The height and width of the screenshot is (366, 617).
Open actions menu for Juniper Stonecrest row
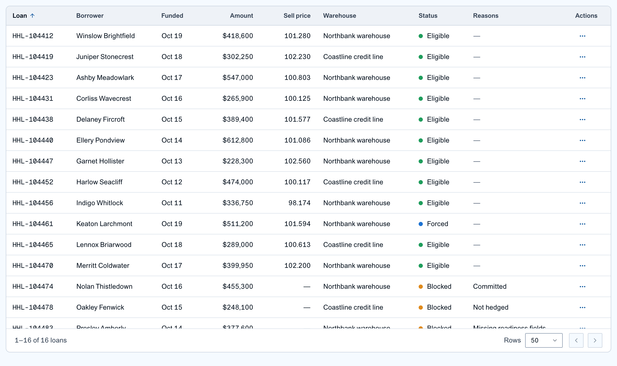[x=582, y=57]
